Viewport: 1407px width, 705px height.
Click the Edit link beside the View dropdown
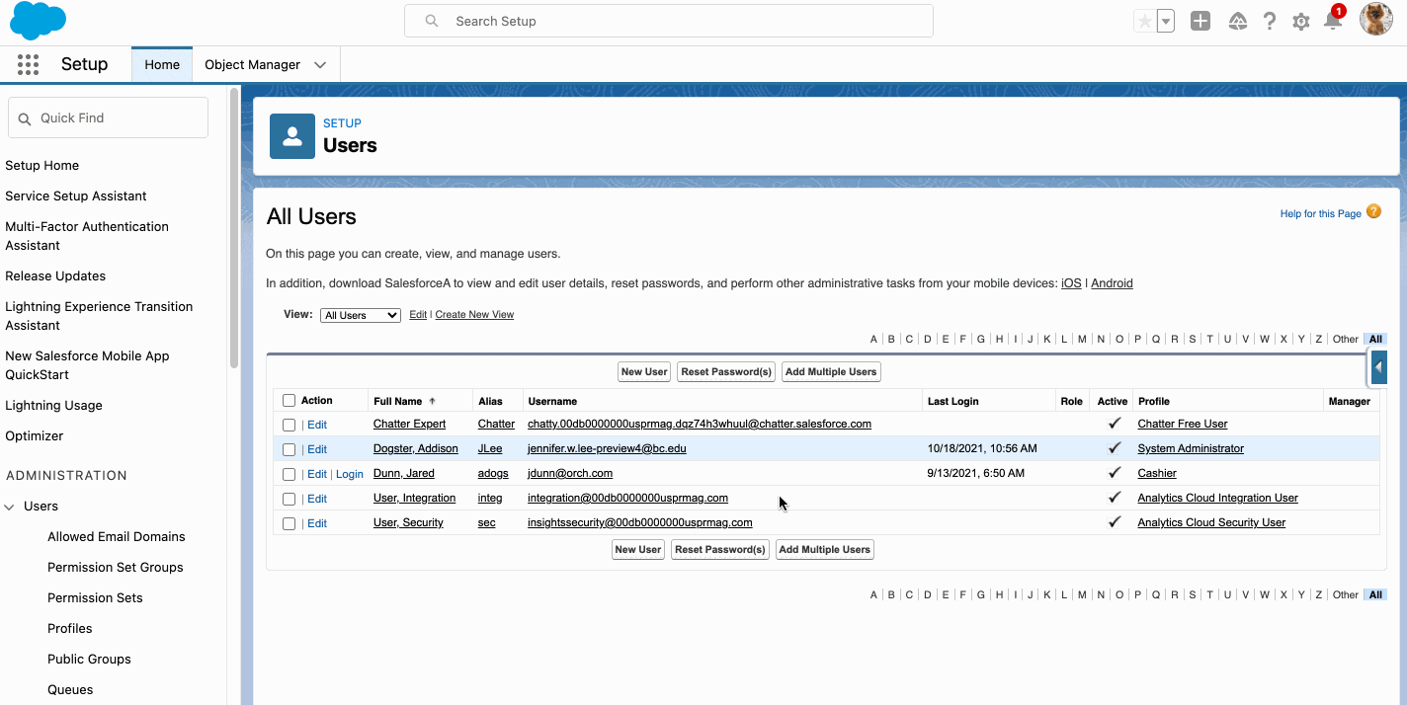418,315
